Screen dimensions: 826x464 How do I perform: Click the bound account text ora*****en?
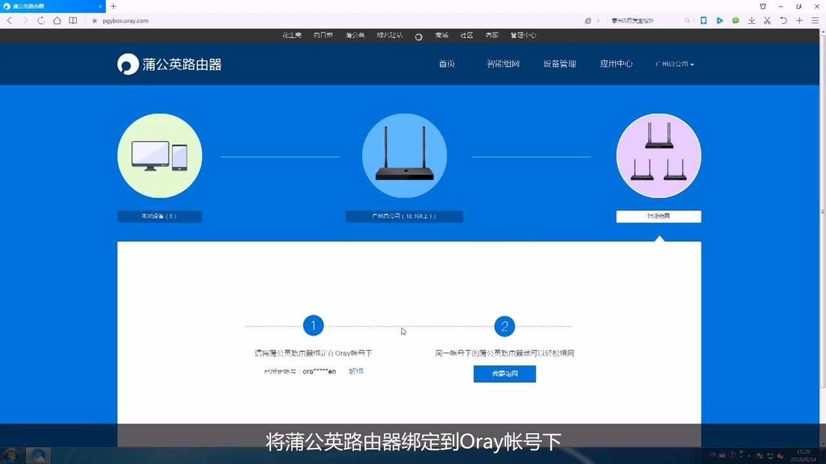[x=319, y=372]
